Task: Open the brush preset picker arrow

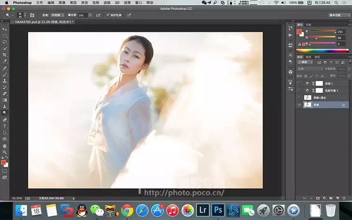Action: [25, 15]
